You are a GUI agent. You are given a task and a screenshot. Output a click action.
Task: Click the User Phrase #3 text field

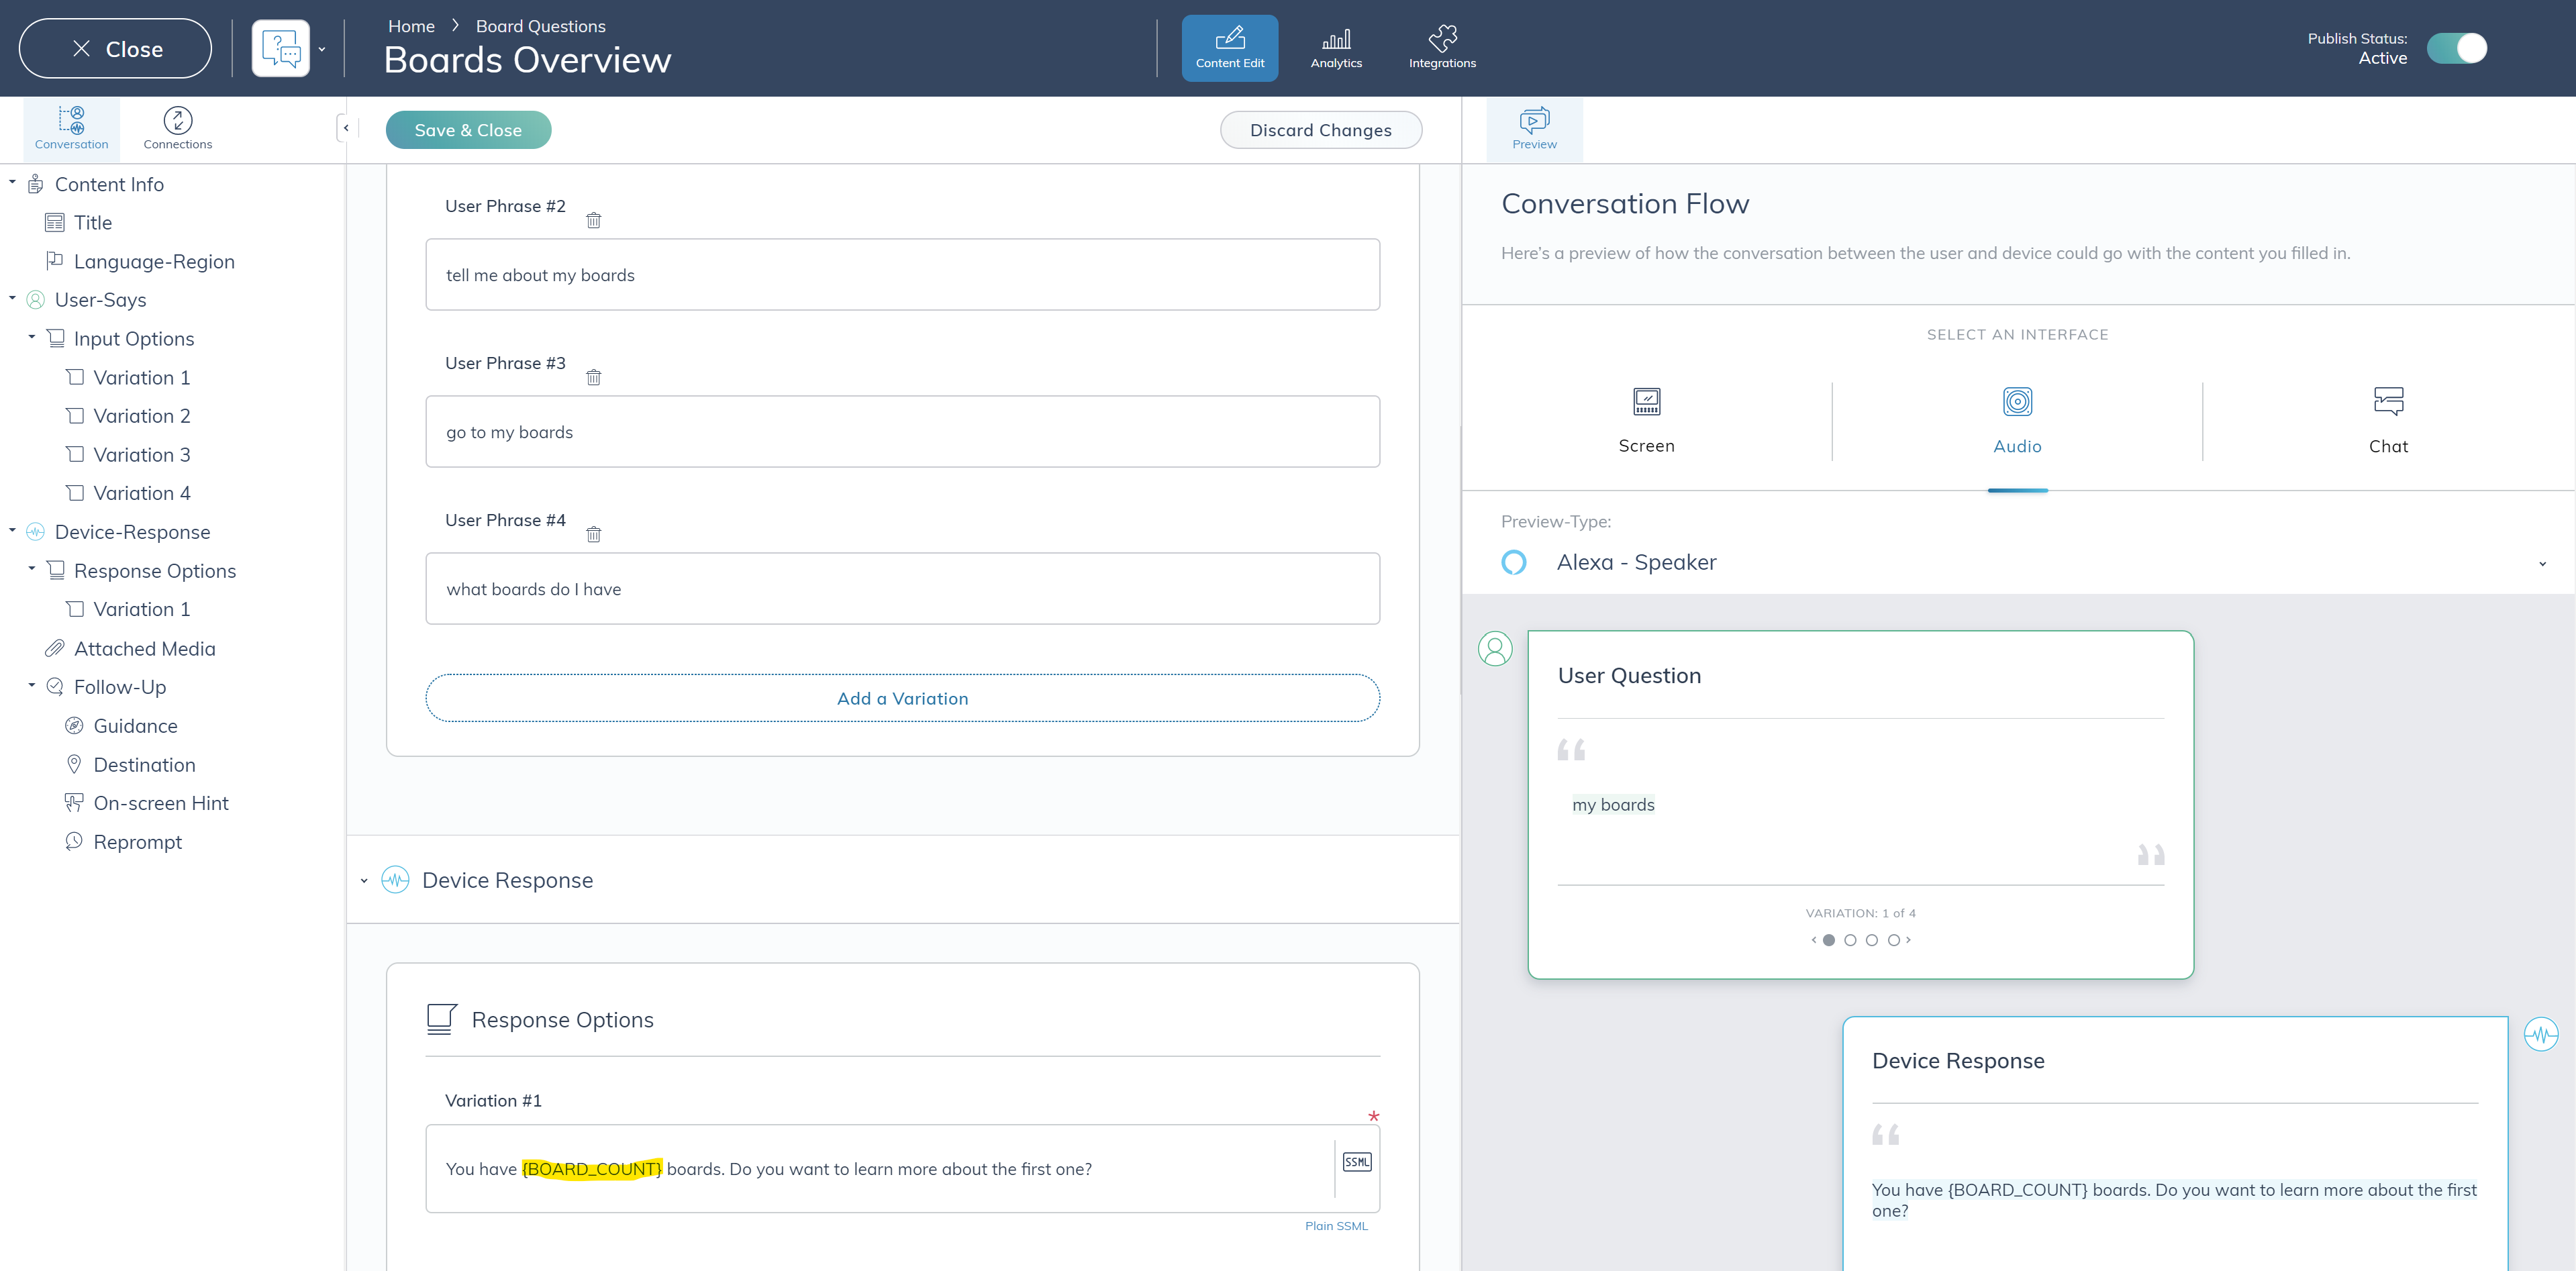click(x=902, y=432)
